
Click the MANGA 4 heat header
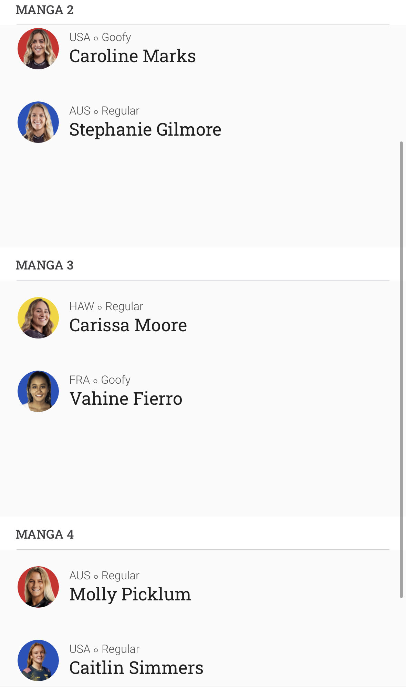click(45, 534)
